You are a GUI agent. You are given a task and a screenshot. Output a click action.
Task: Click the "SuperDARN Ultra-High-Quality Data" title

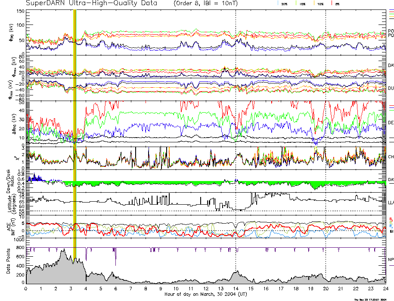[x=91, y=3]
